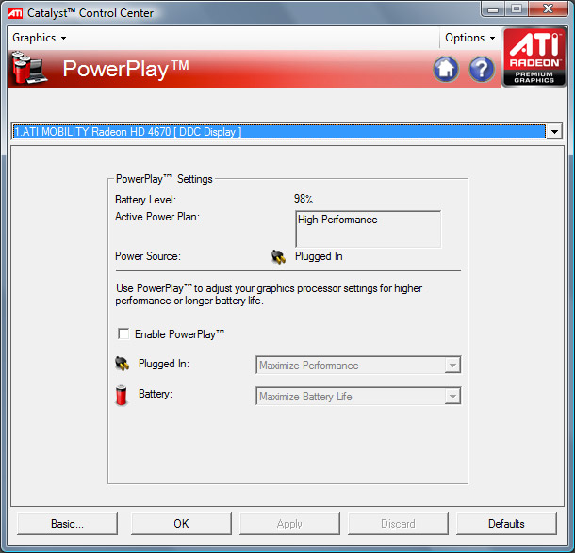Click the Discard button

[x=398, y=524]
